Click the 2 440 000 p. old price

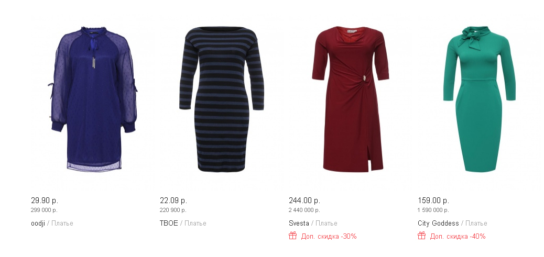[x=304, y=210]
